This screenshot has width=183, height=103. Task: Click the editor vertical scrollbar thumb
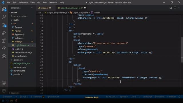pyautogui.click(x=182, y=50)
